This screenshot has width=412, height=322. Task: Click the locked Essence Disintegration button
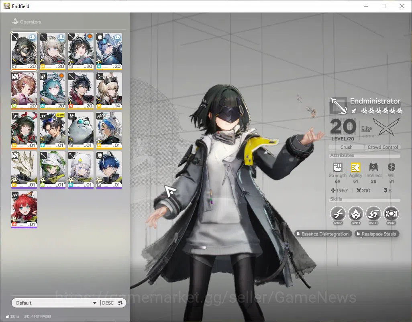click(323, 234)
